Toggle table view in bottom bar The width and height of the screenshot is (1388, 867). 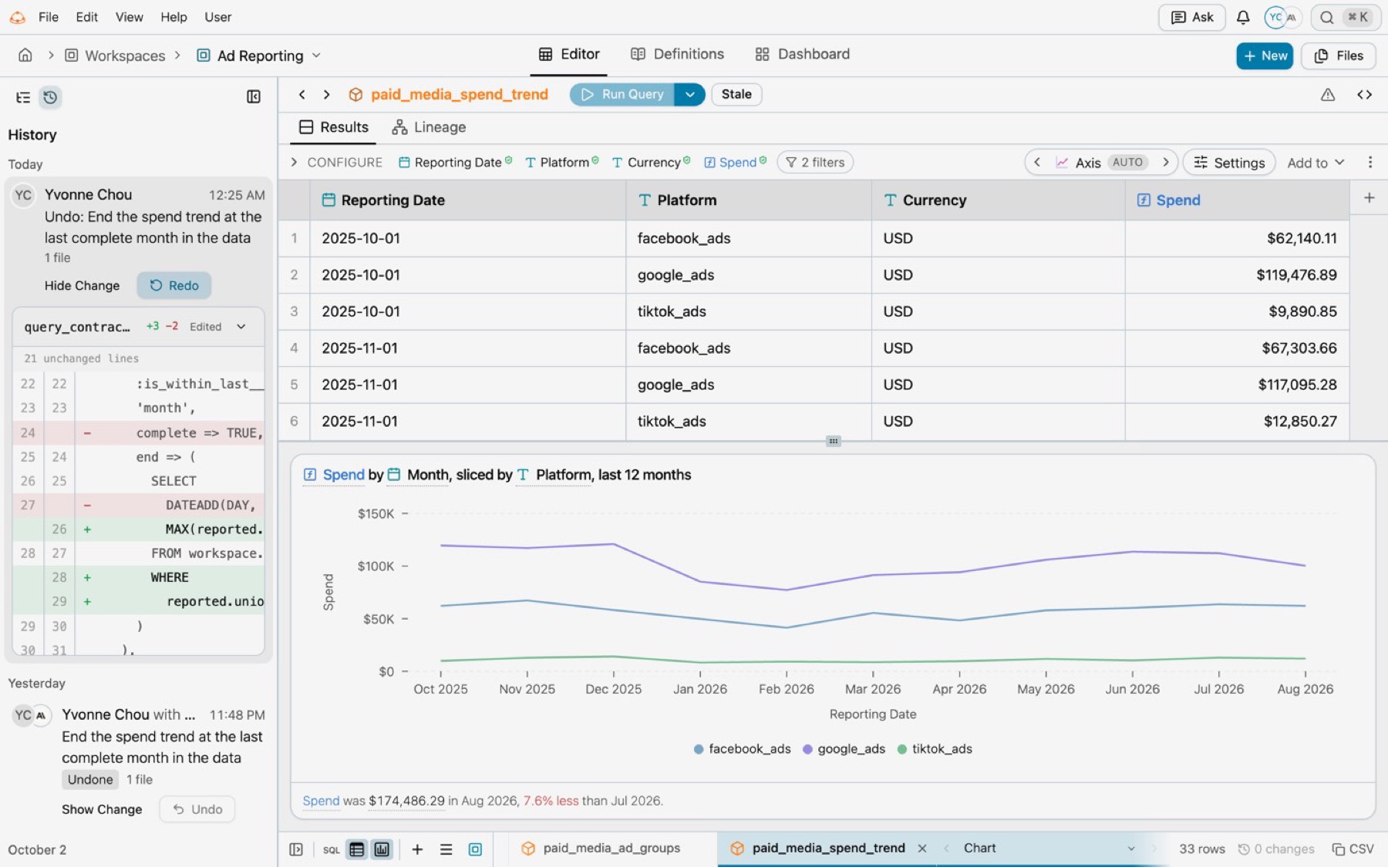click(x=356, y=849)
